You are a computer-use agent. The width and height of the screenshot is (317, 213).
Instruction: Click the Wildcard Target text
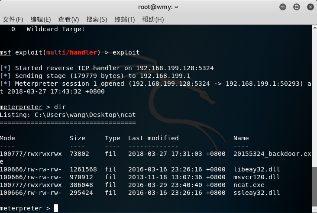click(56, 29)
